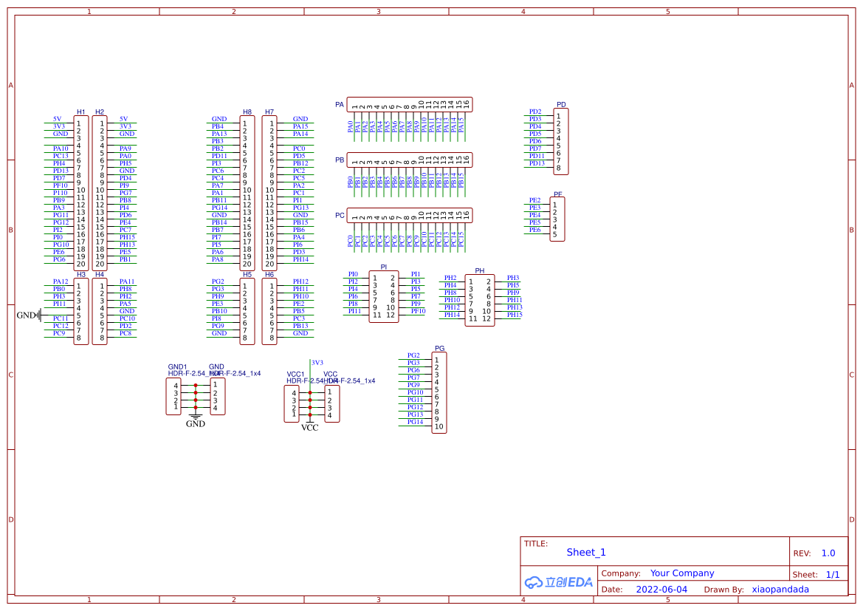The height and width of the screenshot is (611, 863).
Task: Select the PB 16-pin header designator
Action: tap(340, 160)
